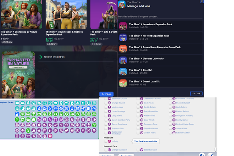Close the Manage add-ons dialog
The width and height of the screenshot is (234, 156).
tap(196, 93)
